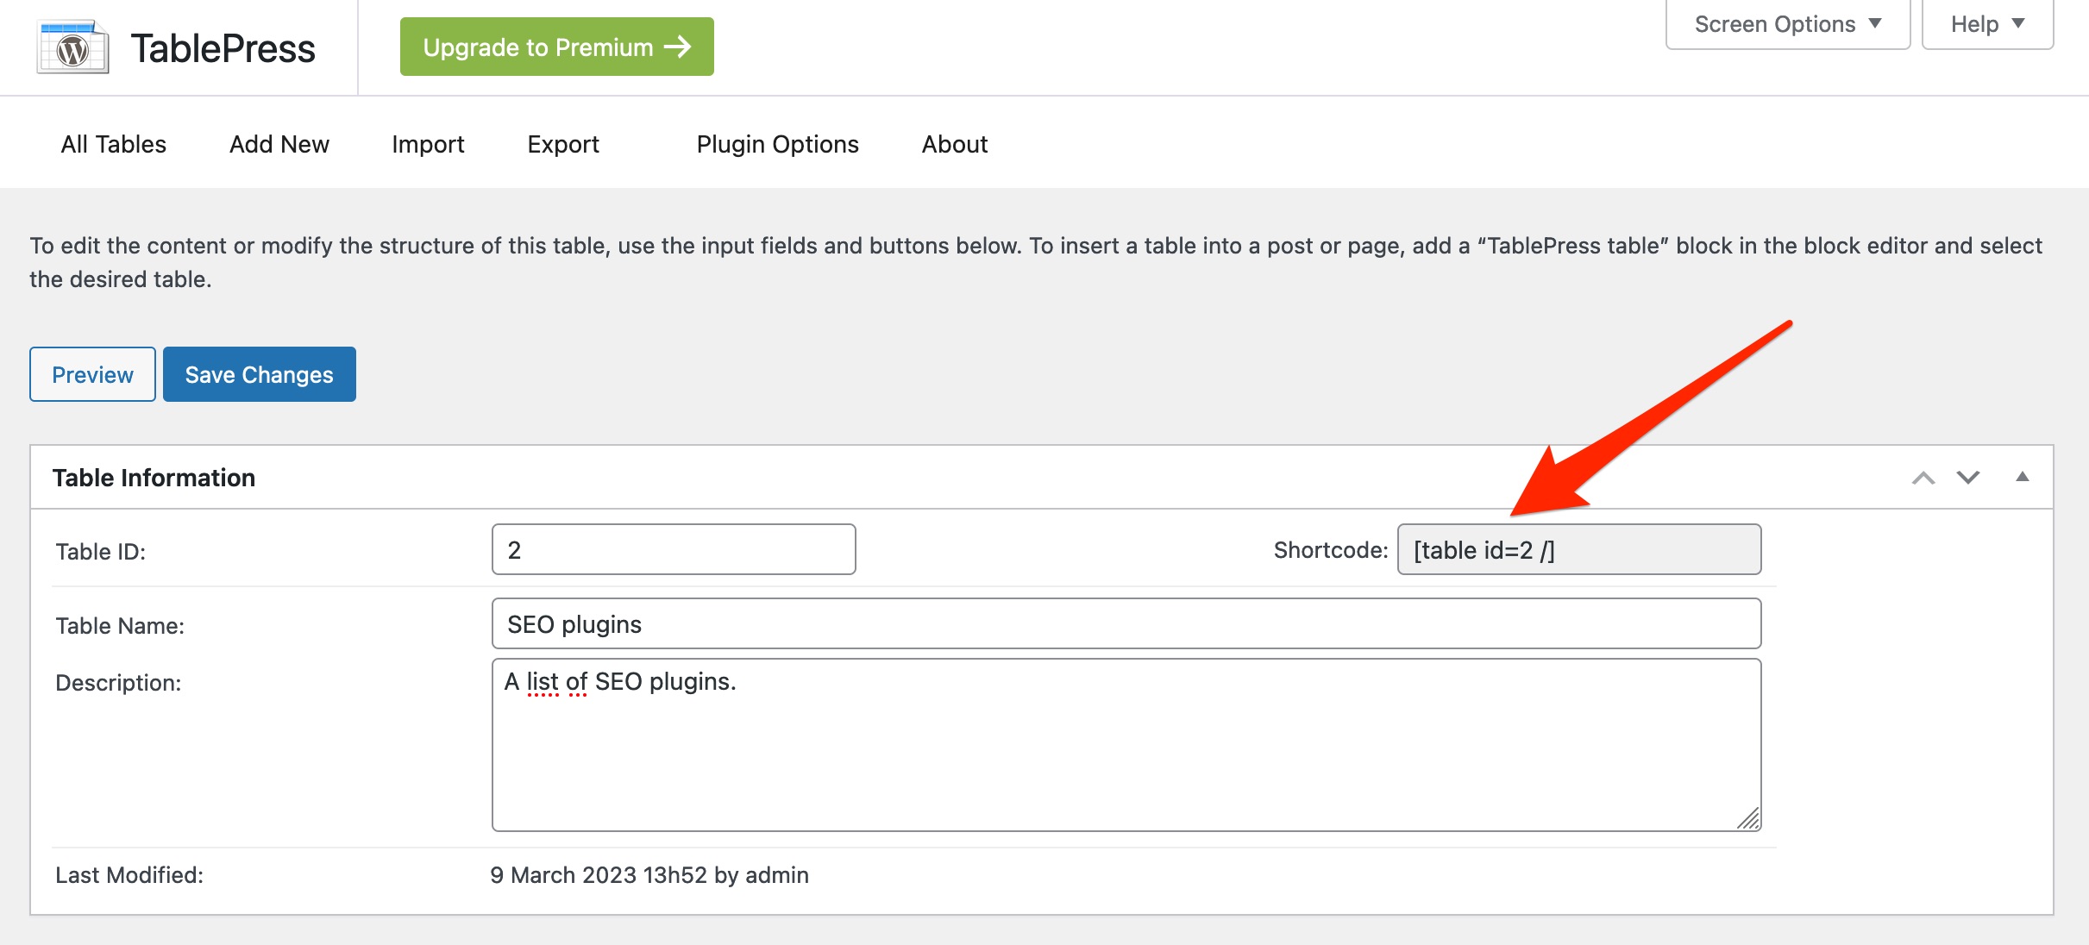This screenshot has width=2089, height=945.
Task: Click the Table Information heading
Action: (154, 478)
